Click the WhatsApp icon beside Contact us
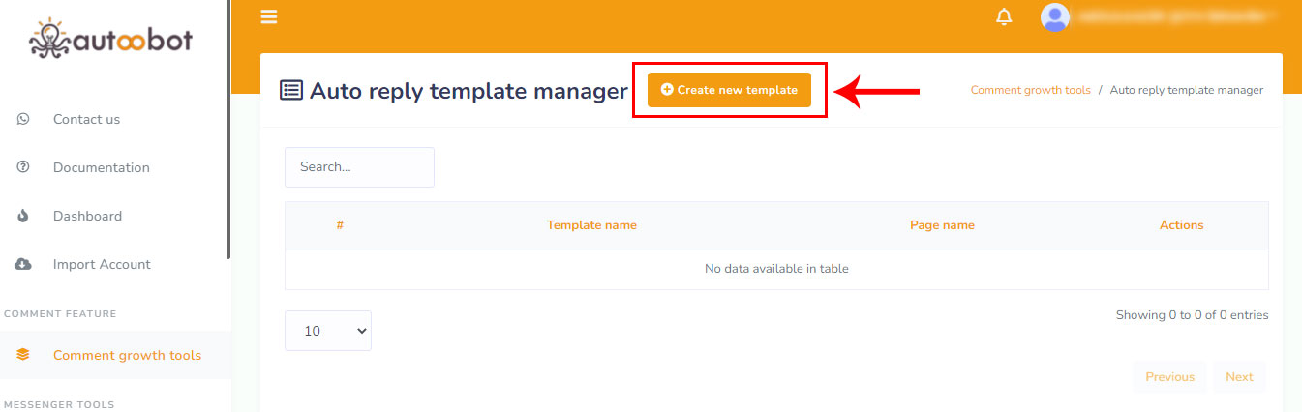Screen dimensions: 1302x412 (23, 119)
